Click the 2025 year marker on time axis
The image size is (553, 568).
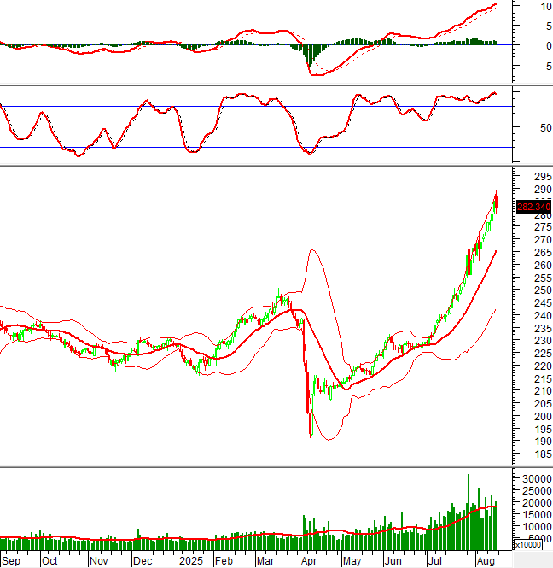coord(189,561)
